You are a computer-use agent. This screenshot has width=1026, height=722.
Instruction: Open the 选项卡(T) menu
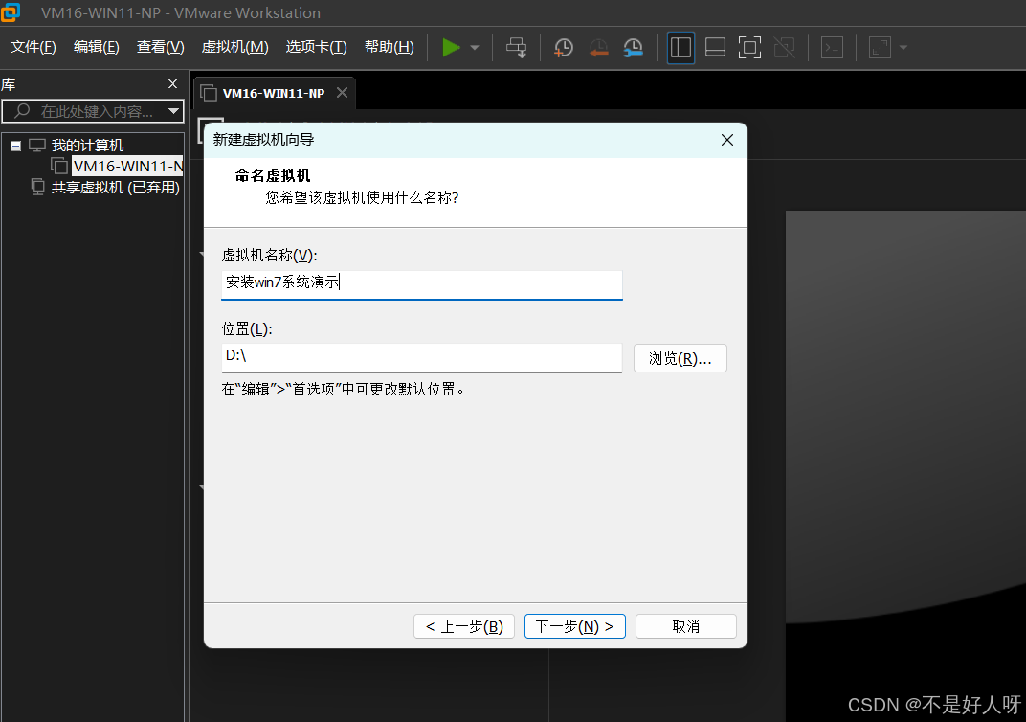click(x=316, y=47)
